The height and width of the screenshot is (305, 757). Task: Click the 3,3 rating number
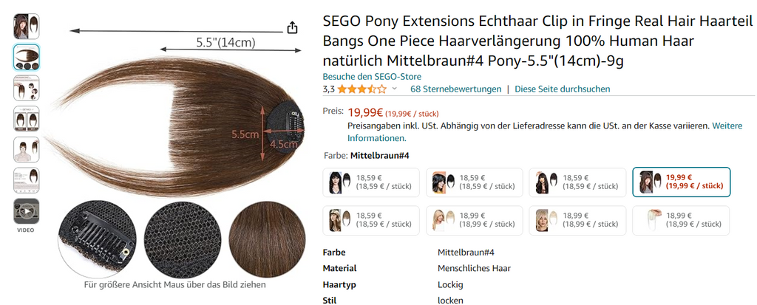329,89
